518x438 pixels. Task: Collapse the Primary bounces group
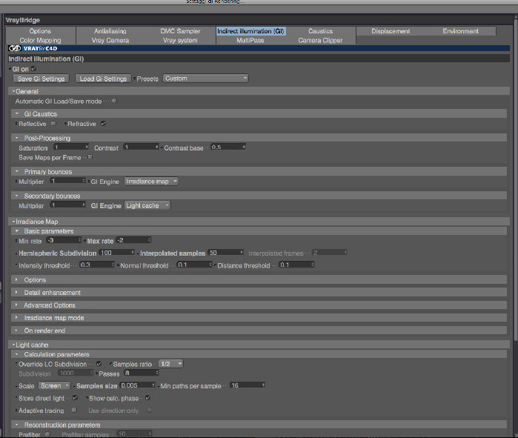[17, 171]
